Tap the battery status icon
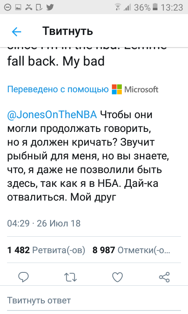 (x=155, y=7)
